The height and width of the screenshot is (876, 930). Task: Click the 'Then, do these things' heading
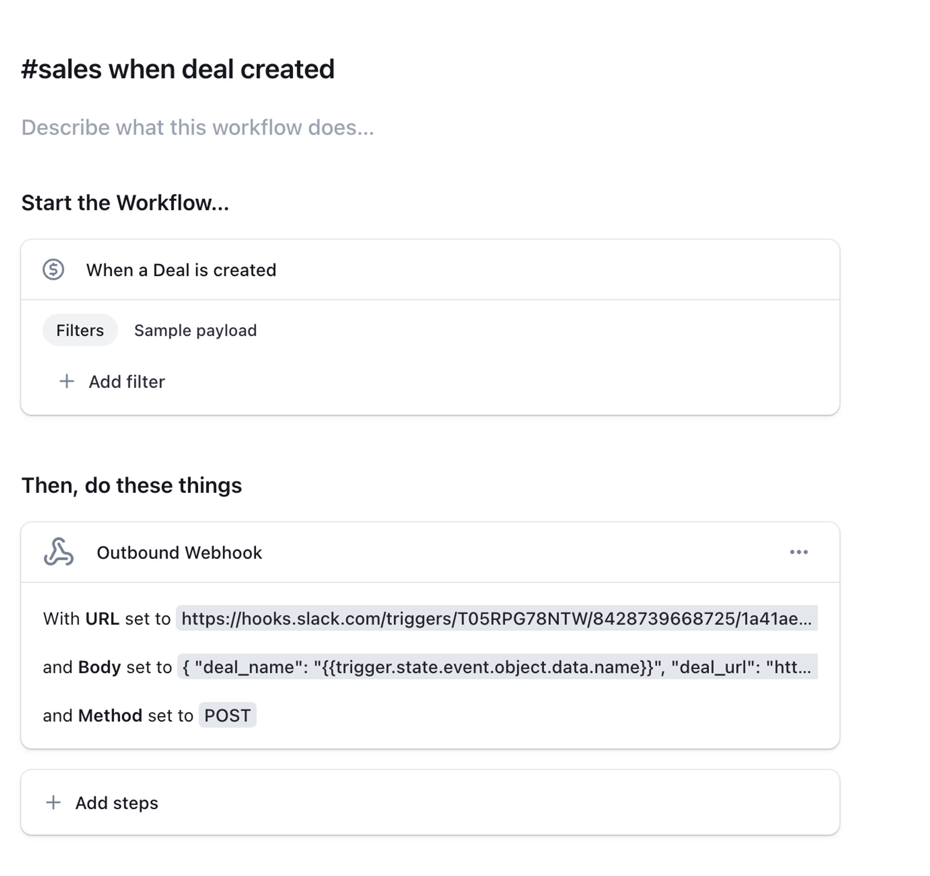point(132,485)
